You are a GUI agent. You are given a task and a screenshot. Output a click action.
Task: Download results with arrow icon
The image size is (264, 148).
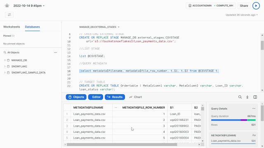[247, 97]
